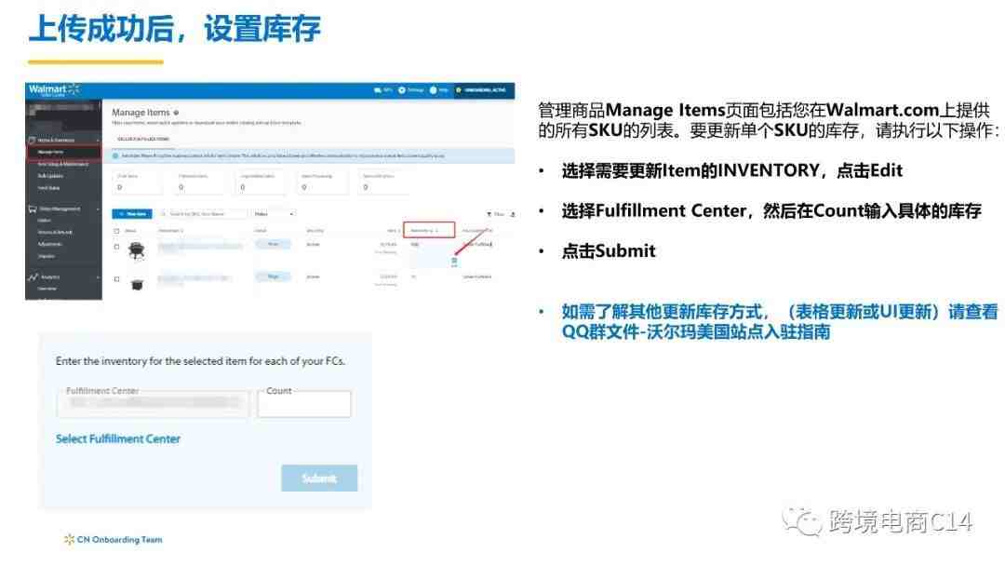Viewport: 1005px width, 566px height.
Task: Click the inventory value in the grill row
Action: (415, 245)
